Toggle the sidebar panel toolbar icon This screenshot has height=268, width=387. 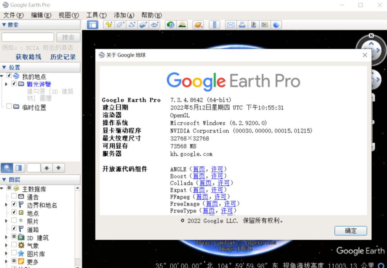(x=93, y=25)
